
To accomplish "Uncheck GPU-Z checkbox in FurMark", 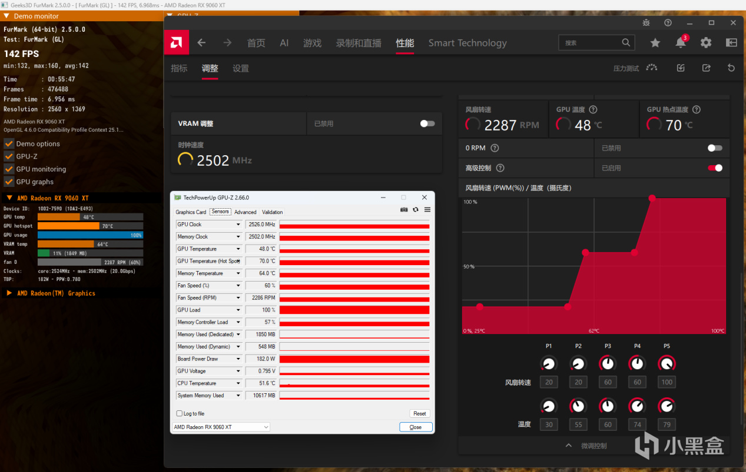I will pyautogui.click(x=9, y=156).
